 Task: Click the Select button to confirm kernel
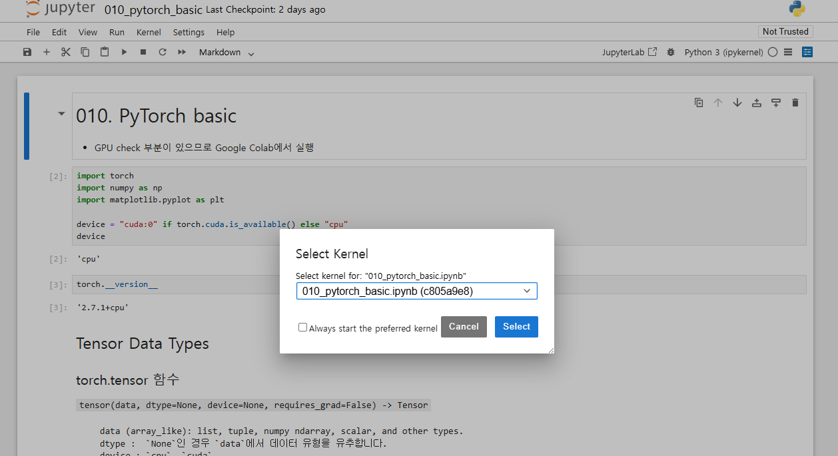pos(516,327)
